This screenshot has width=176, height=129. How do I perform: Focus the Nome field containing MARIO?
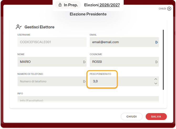click(52, 62)
